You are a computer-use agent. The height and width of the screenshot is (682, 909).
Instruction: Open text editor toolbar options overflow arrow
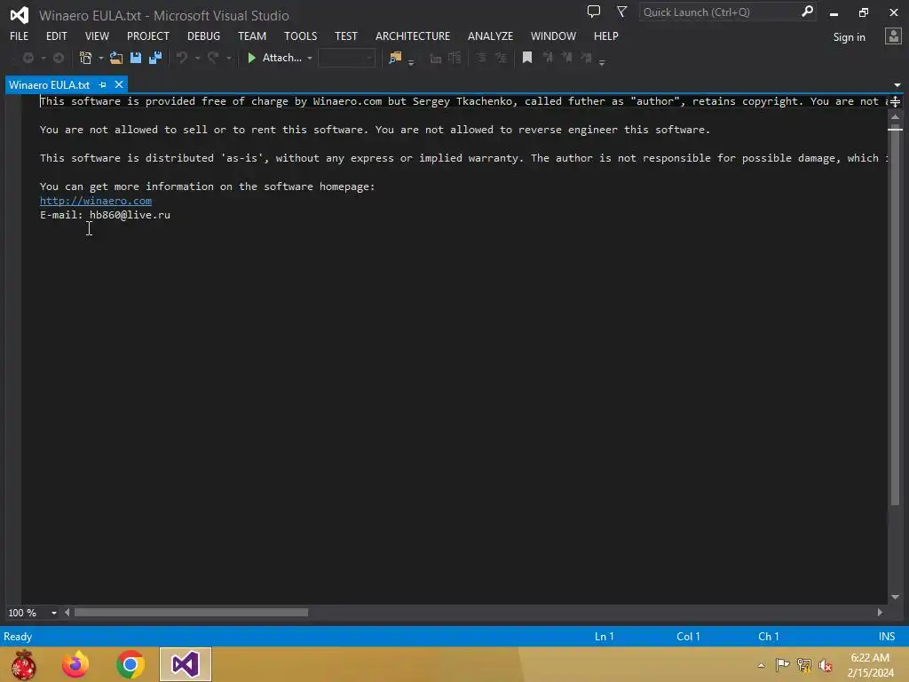tap(602, 62)
